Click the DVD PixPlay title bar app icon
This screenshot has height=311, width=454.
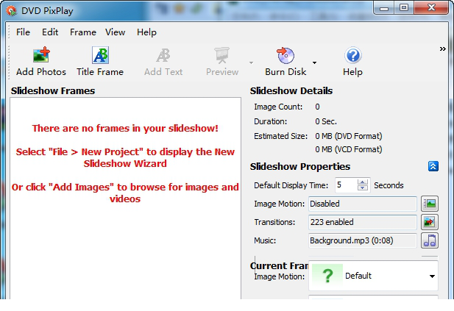click(11, 11)
